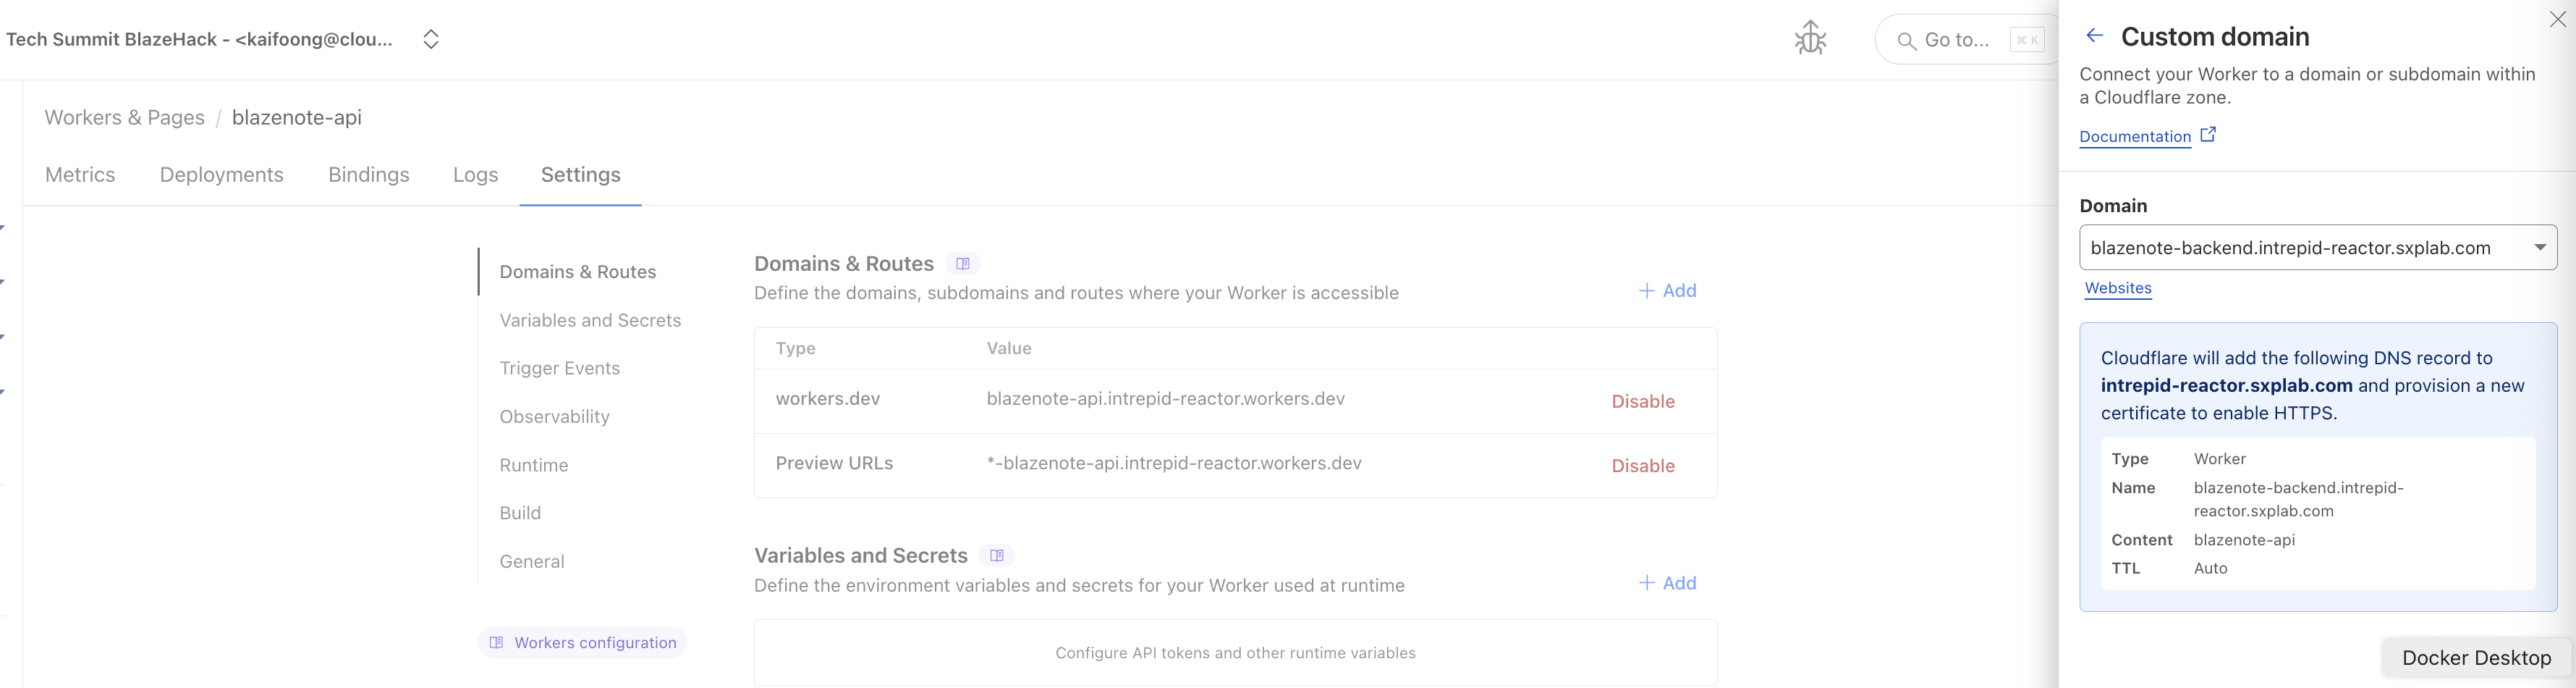
Task: Add a new variable or secret
Action: click(1667, 583)
